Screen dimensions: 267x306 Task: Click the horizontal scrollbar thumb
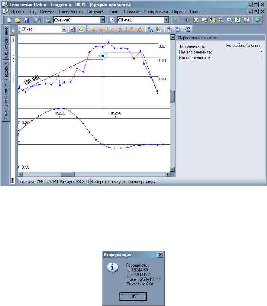pyautogui.click(x=68, y=174)
